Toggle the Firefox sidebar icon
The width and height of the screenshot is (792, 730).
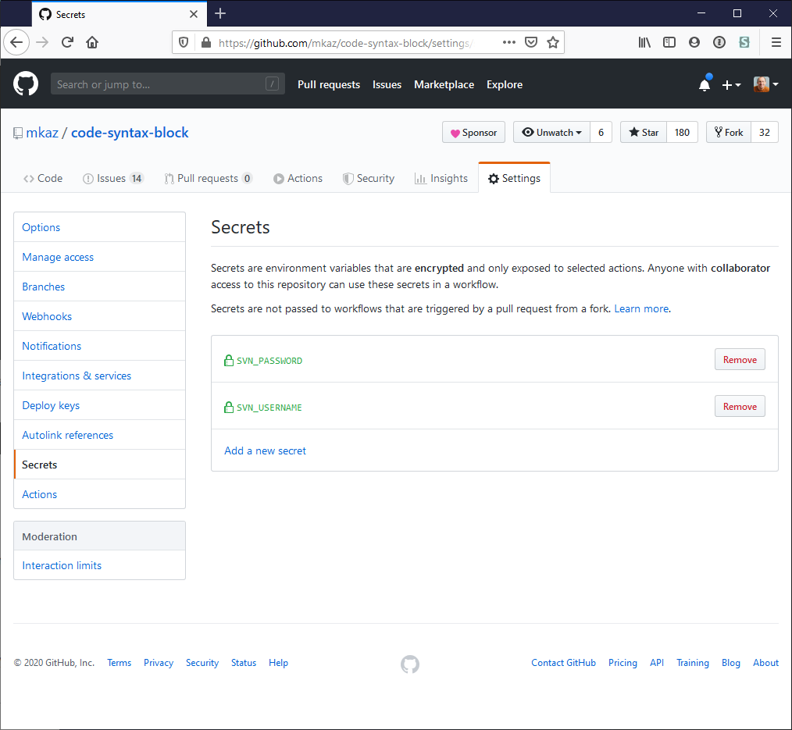(x=669, y=42)
